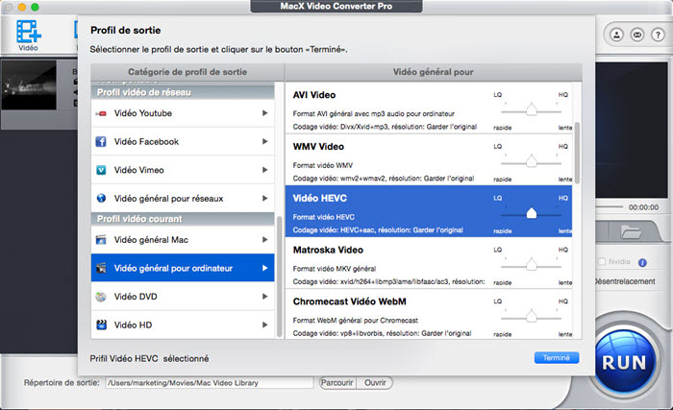Toggle the Nvidia checkbox
Image resolution: width=673 pixels, height=410 pixels.
click(603, 262)
